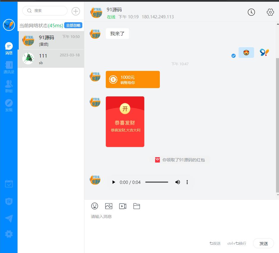
Task: Select the 91源码 conversation in list
Action: 51,40
